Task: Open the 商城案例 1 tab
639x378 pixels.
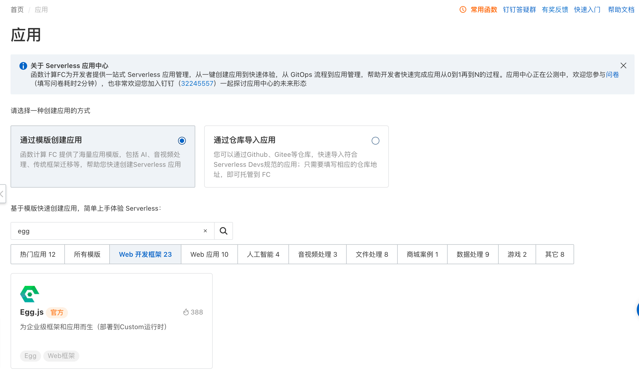Action: [422, 254]
